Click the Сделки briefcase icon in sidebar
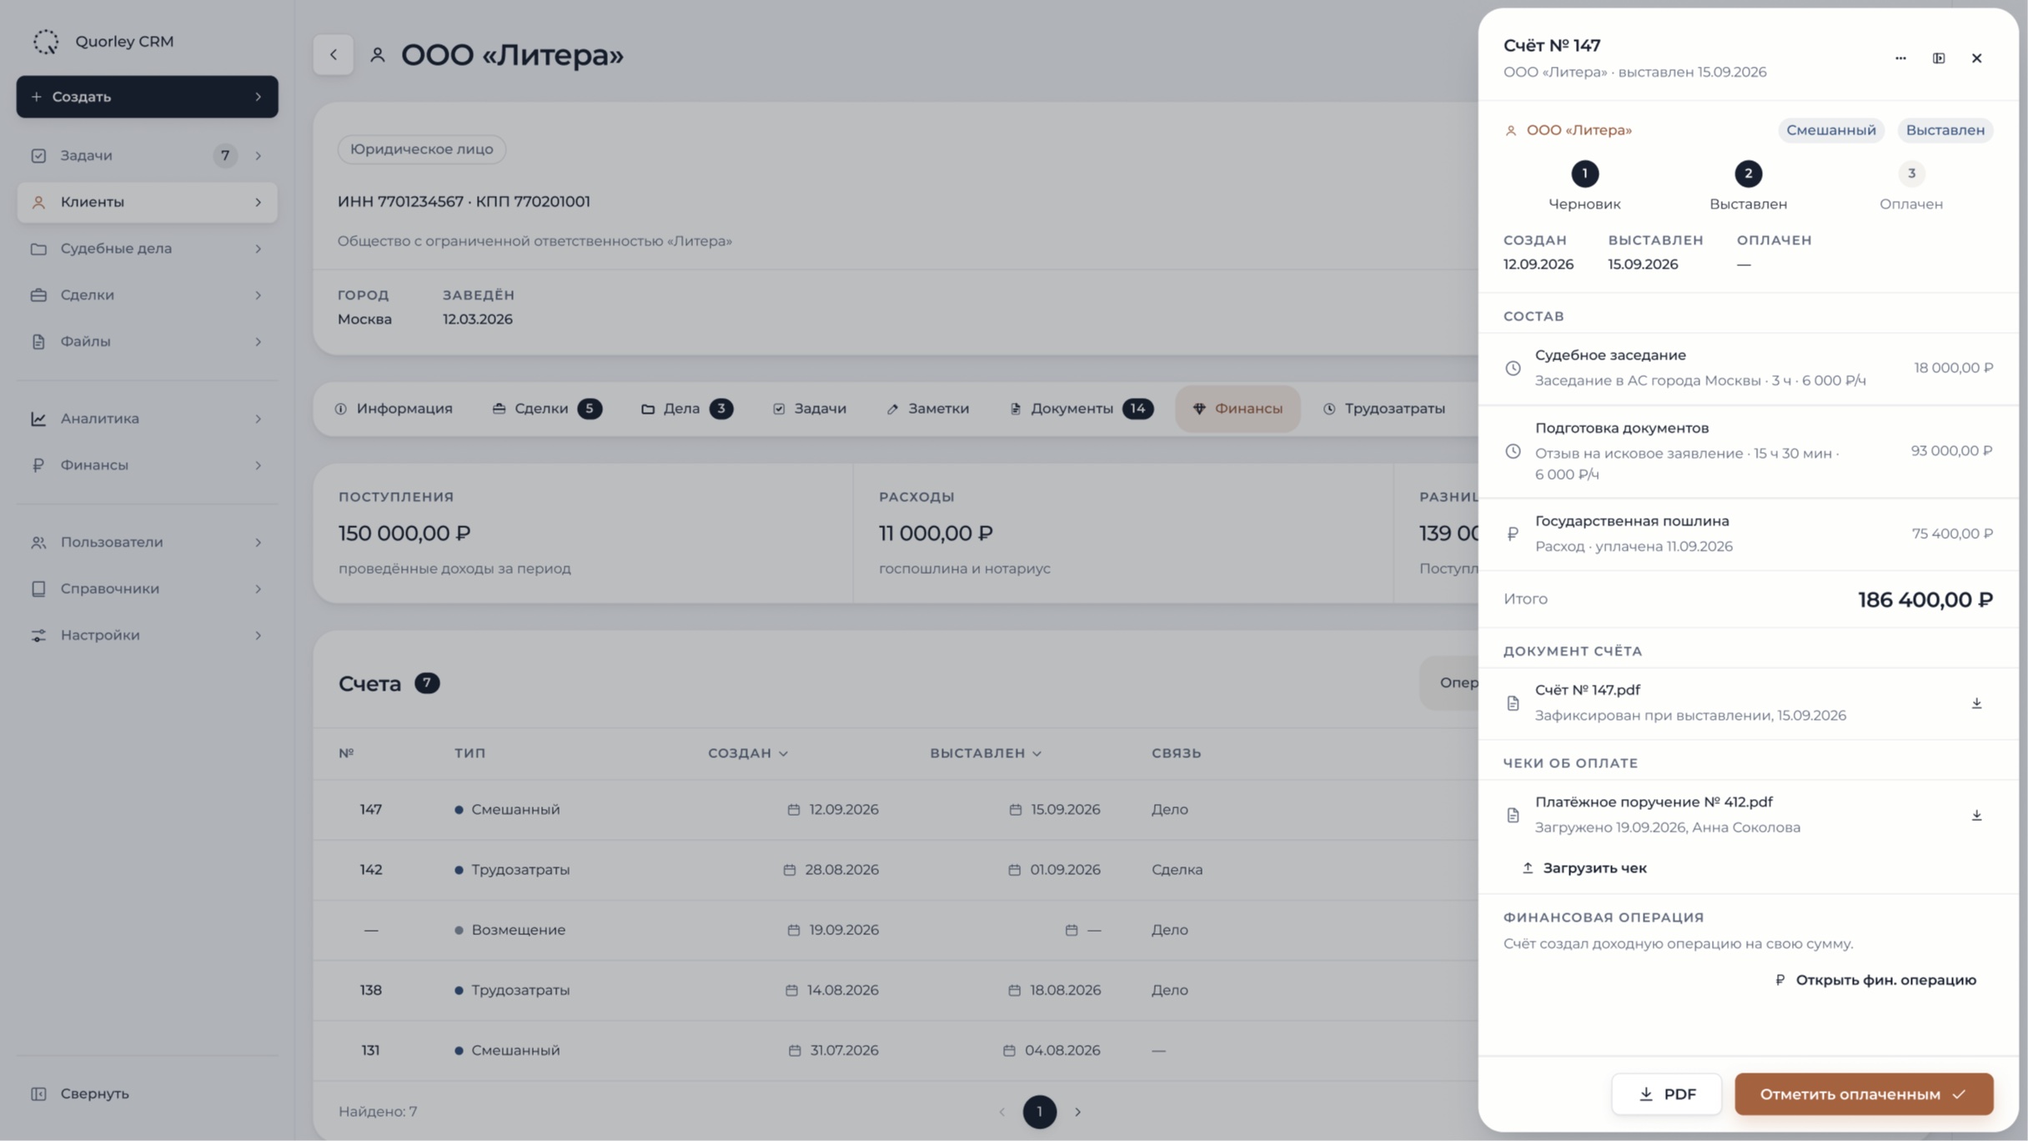 tap(38, 295)
